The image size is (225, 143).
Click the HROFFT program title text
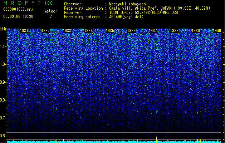22,3
